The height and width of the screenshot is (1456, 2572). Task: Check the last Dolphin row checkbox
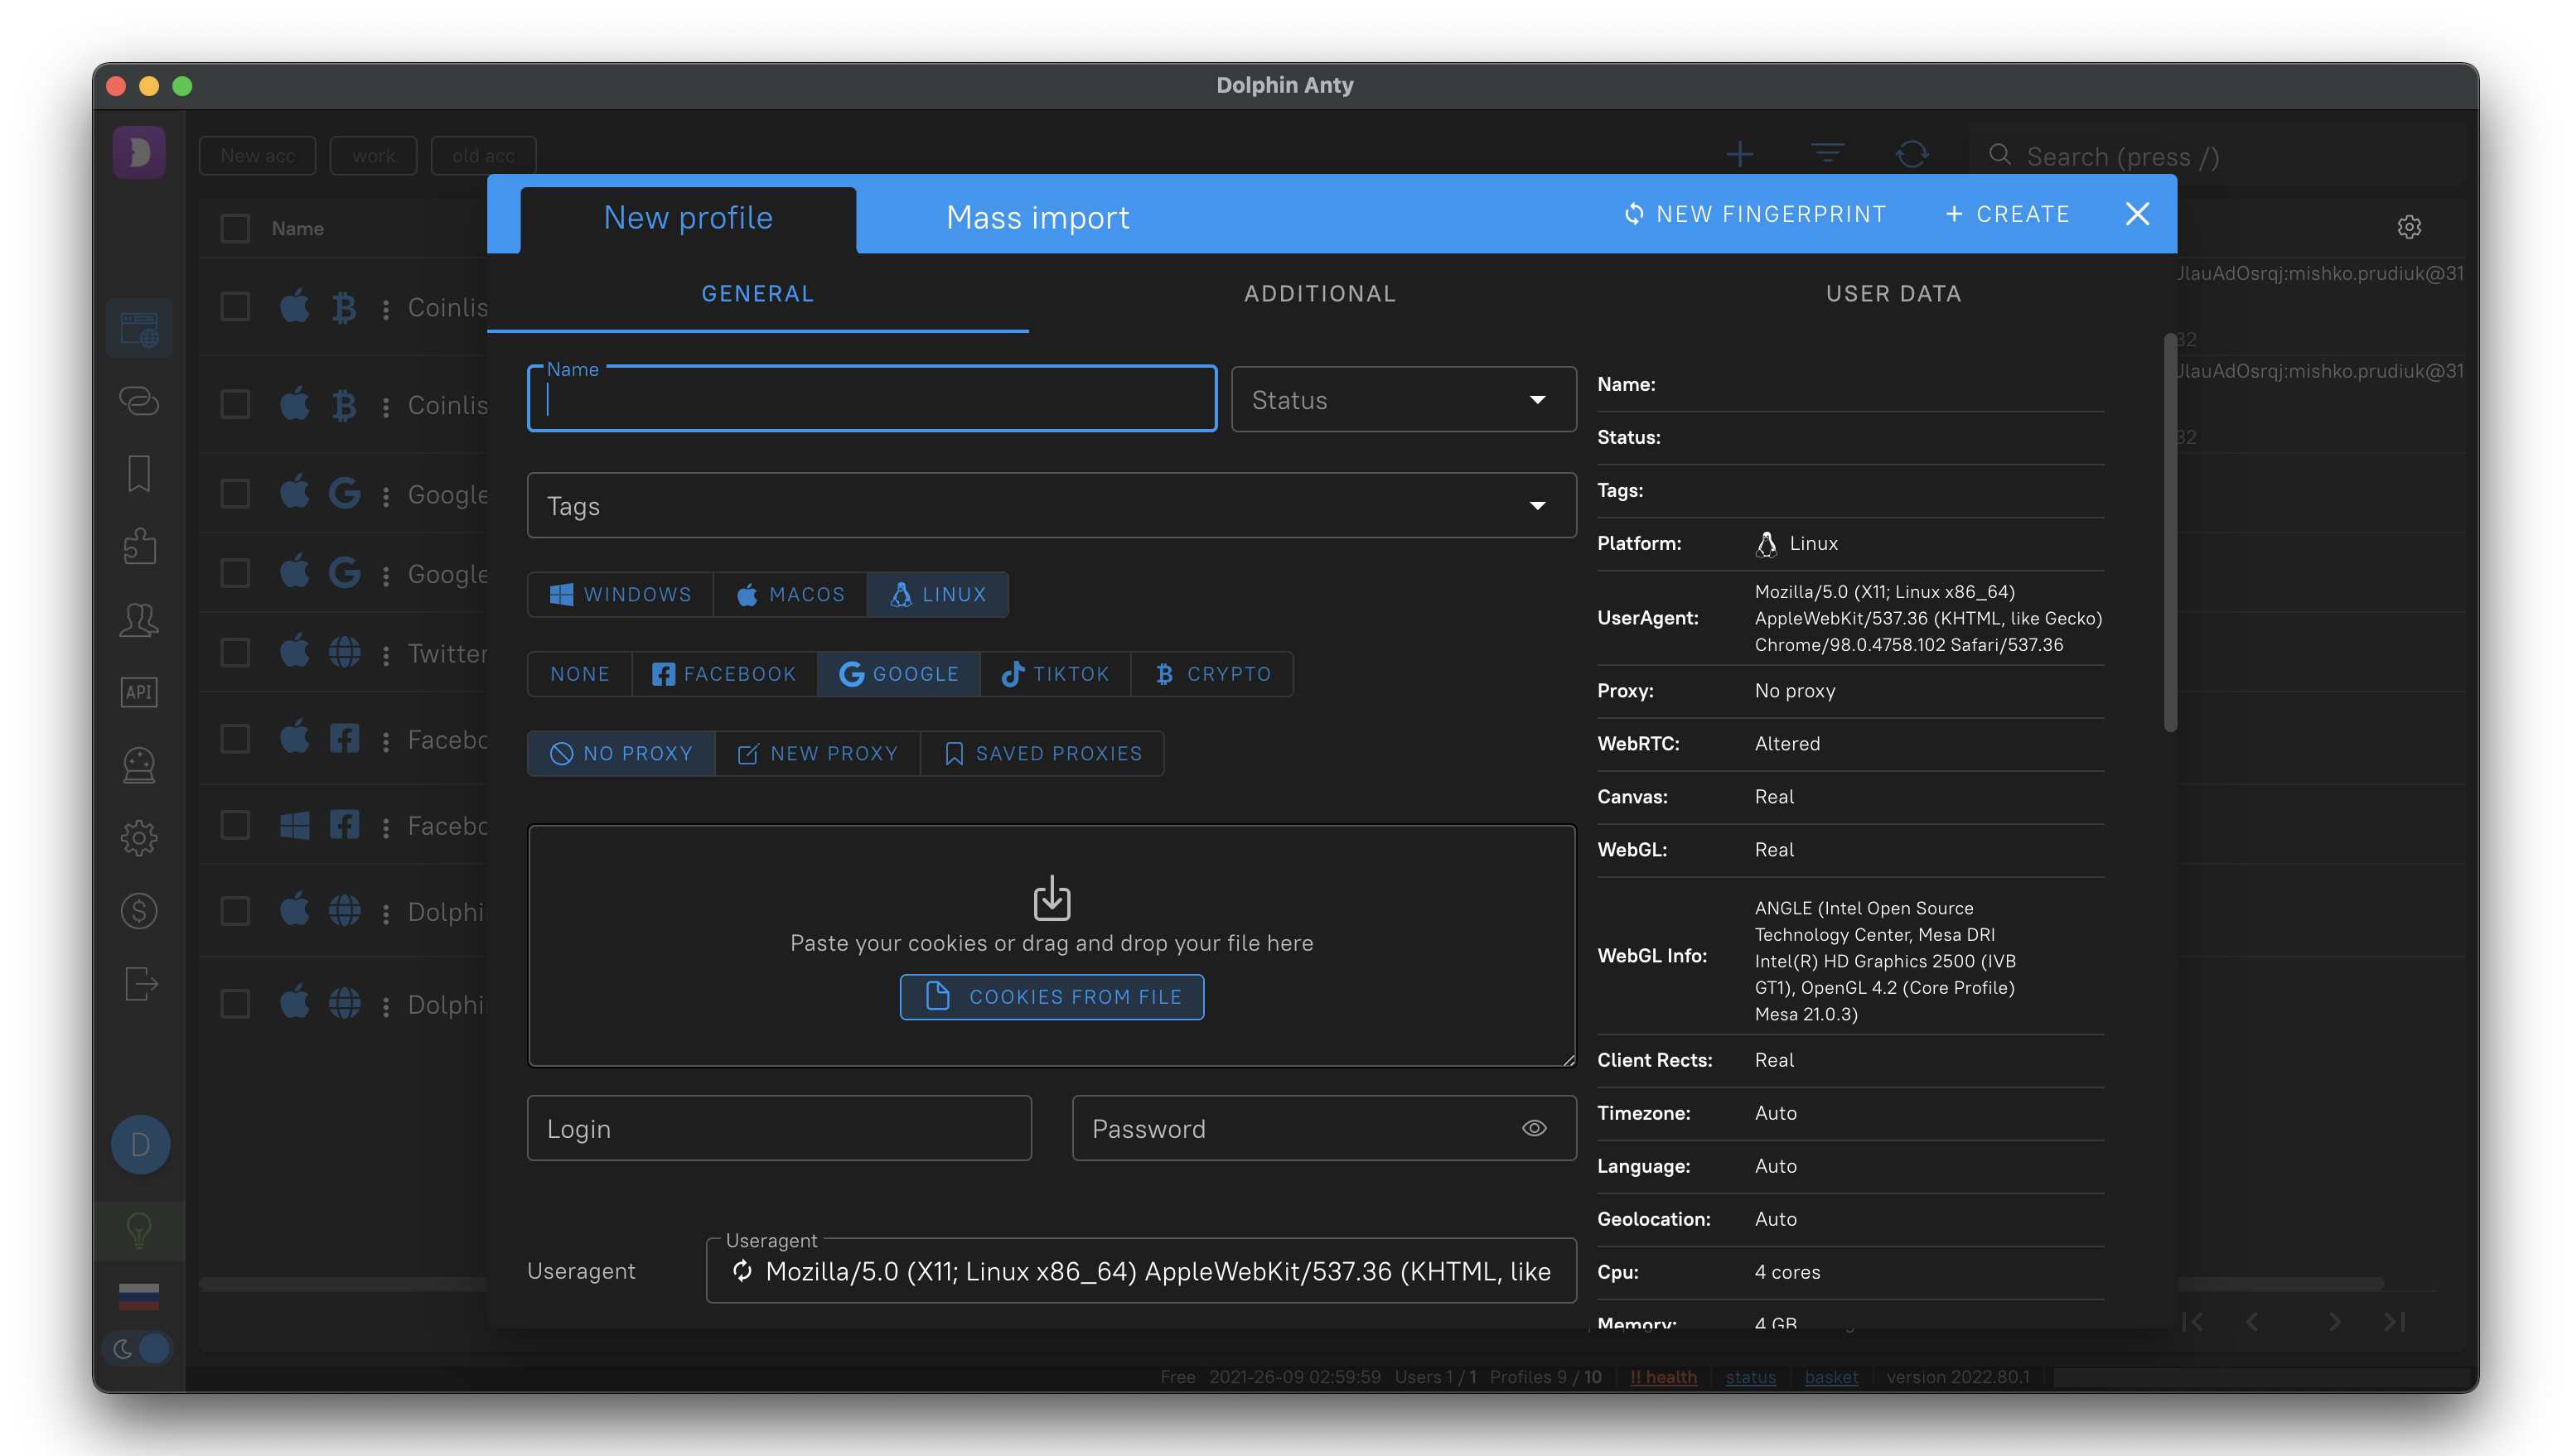click(235, 1003)
